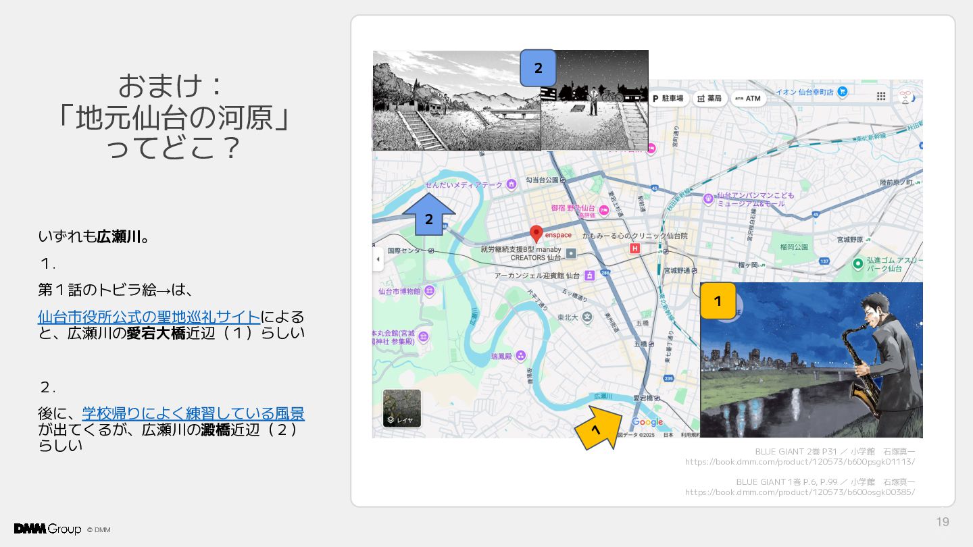
Task: Click the 仙台アンパンマンこどもミュージアム&モール icon
Action: (708, 198)
